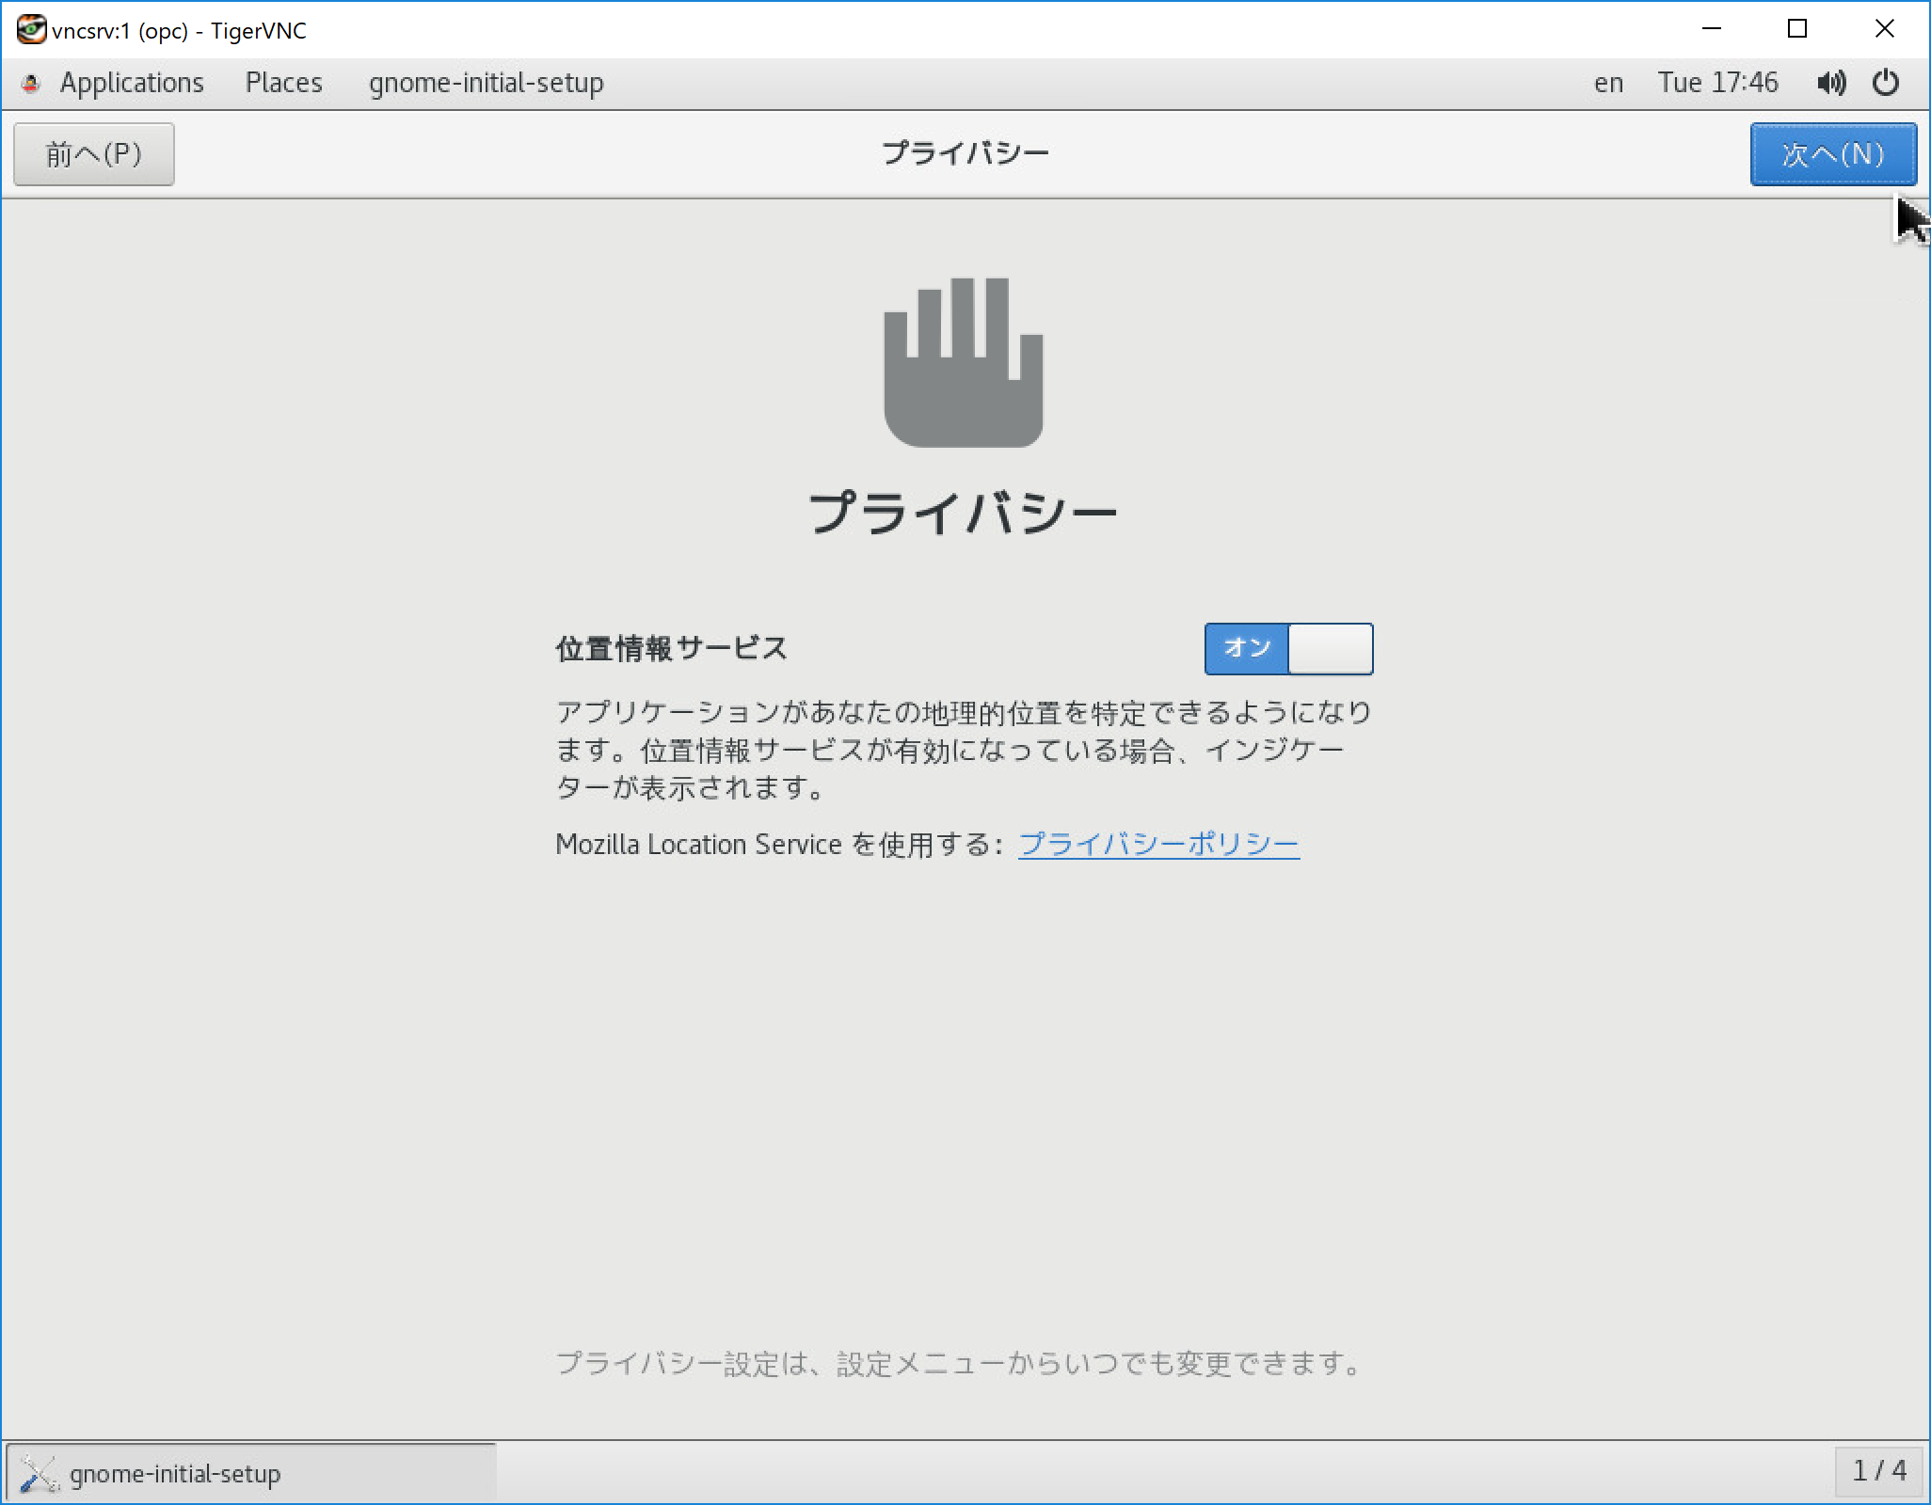Mute system volume via speaker icon
This screenshot has height=1505, width=1931.
pyautogui.click(x=1829, y=83)
